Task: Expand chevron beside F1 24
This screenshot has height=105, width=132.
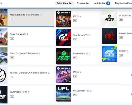Action: pyautogui.click(x=80, y=72)
